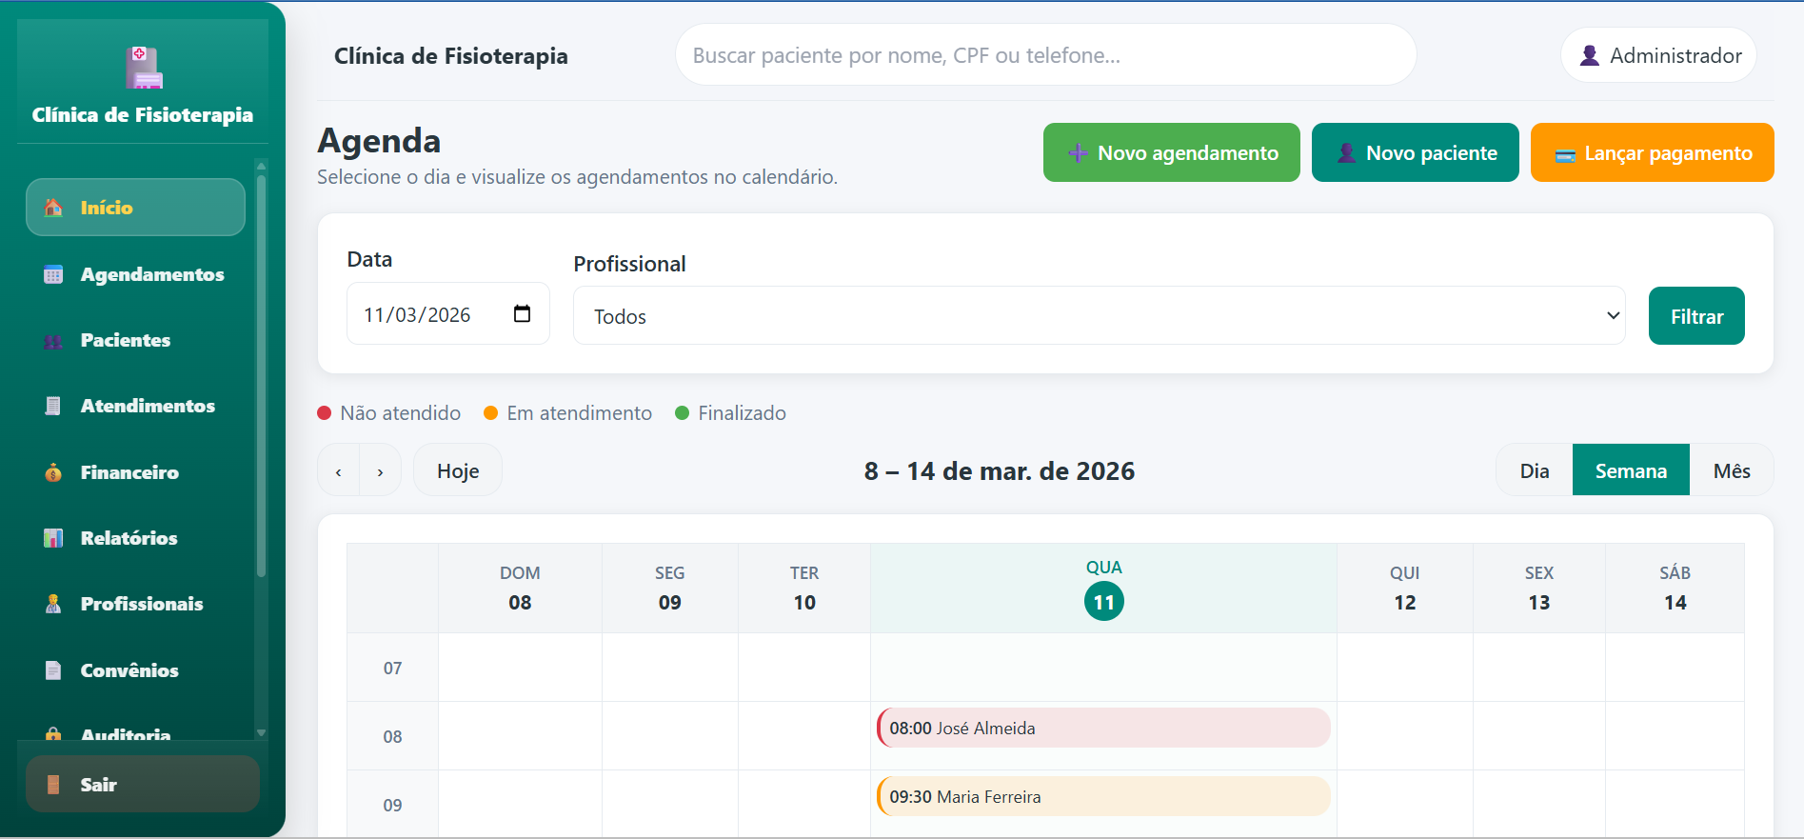Click the red Não atendido legend dot

(324, 413)
